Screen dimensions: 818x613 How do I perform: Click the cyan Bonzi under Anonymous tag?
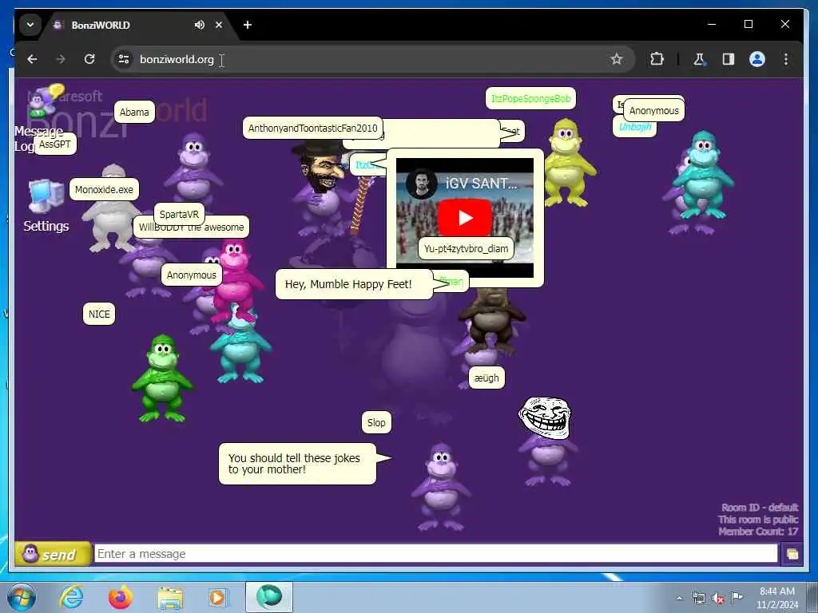point(703,176)
